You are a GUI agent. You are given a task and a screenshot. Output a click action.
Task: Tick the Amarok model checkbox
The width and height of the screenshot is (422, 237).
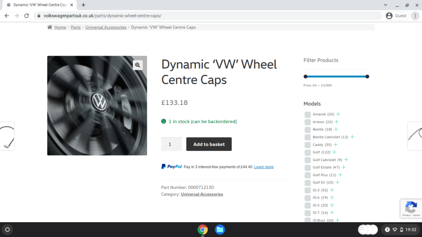coord(308,114)
